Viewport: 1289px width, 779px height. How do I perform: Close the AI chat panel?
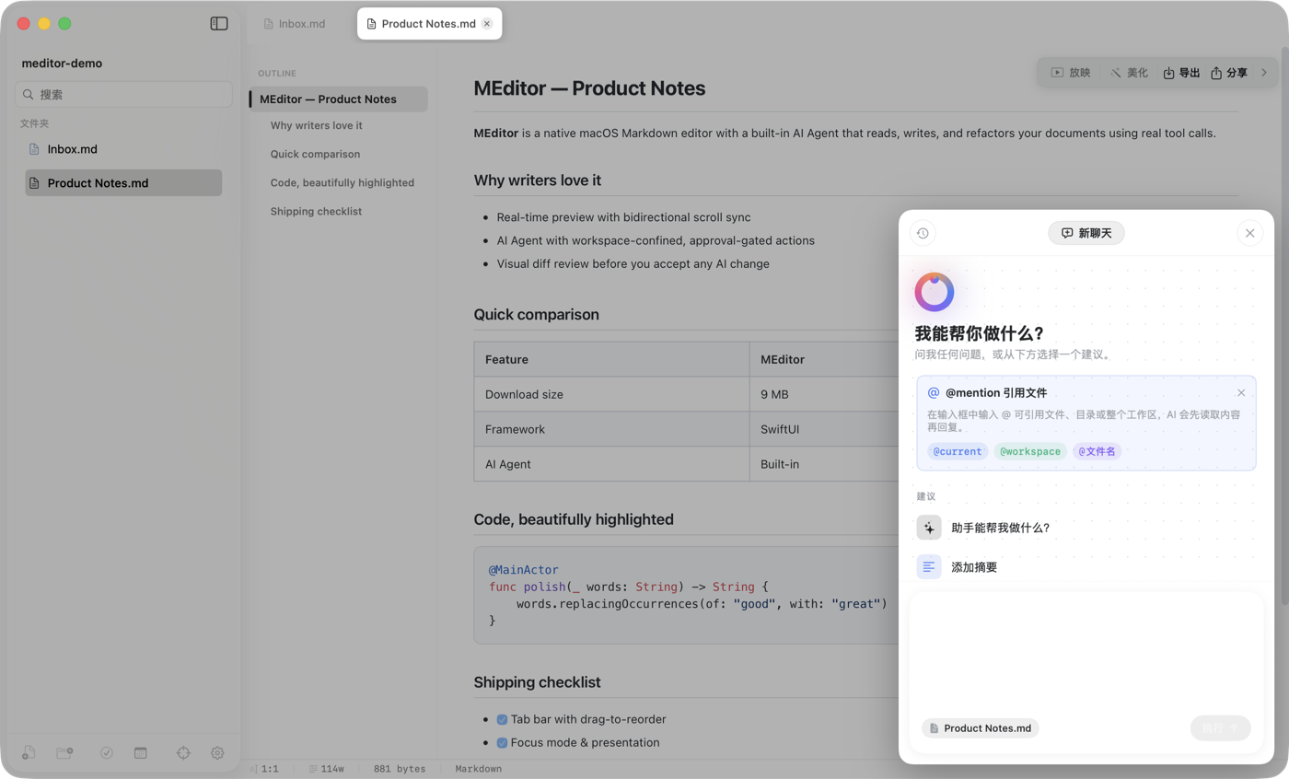pos(1249,233)
